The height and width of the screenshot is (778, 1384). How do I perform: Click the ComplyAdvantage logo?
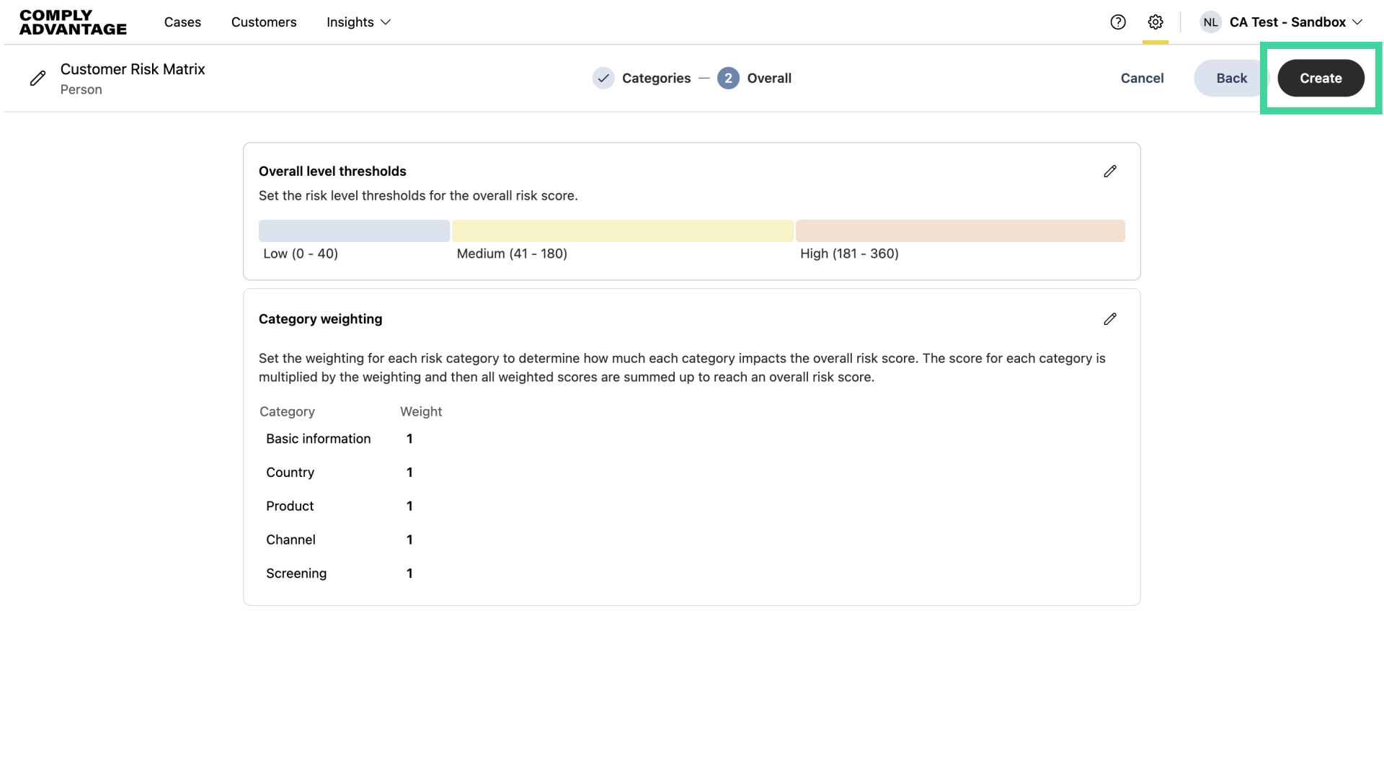pos(73,22)
